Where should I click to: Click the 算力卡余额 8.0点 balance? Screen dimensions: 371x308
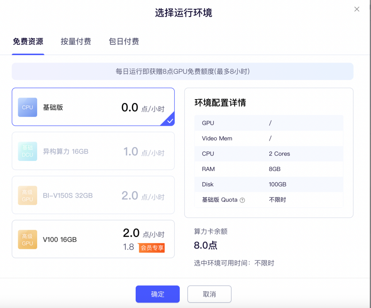click(x=205, y=245)
